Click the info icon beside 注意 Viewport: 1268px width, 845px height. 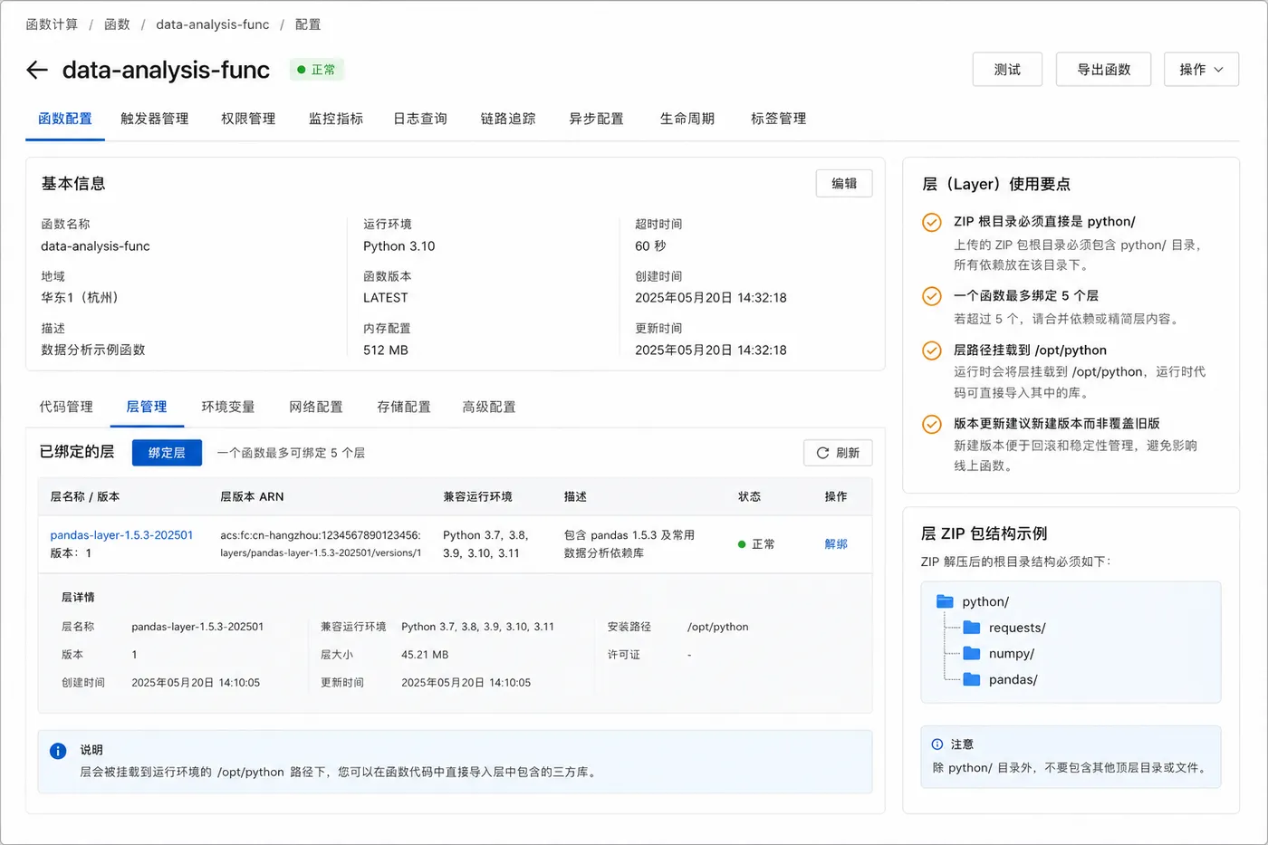tap(937, 744)
